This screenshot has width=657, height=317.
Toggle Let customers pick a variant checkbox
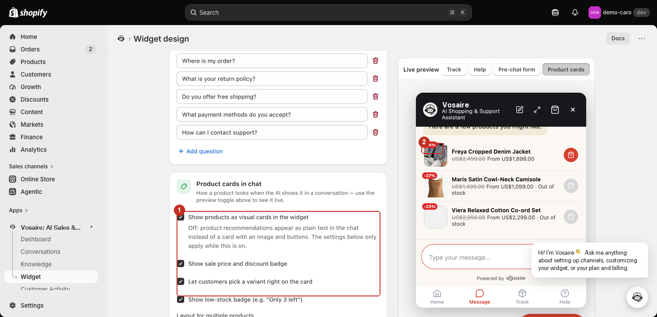181,282
